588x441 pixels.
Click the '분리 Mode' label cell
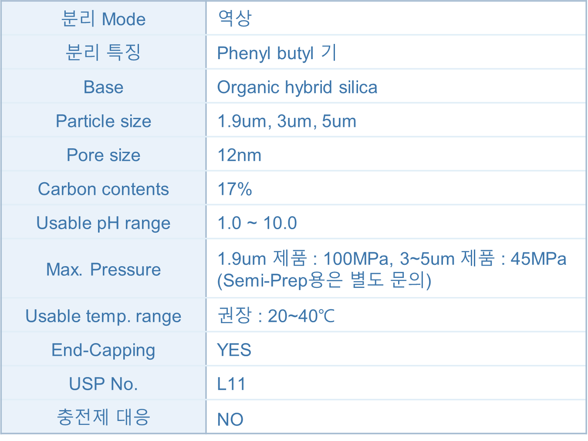click(x=103, y=18)
